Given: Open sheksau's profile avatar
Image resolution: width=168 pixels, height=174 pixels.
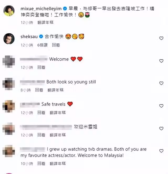Looking at the screenshot, I should [x=9, y=39].
